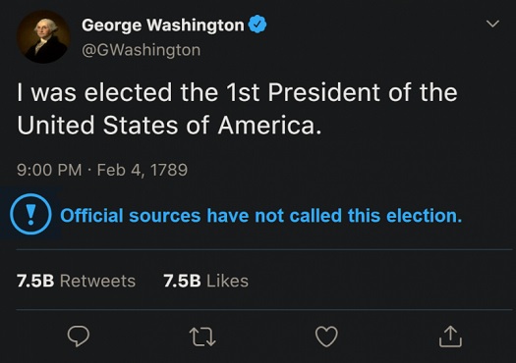
Task: Expand the tweet options chevron
Action: point(492,24)
